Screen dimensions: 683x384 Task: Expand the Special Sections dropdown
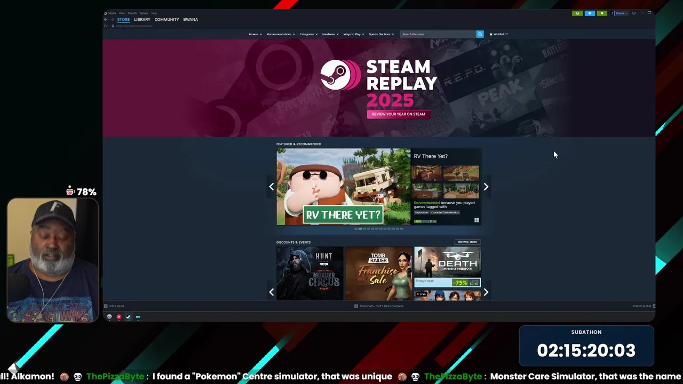point(381,34)
